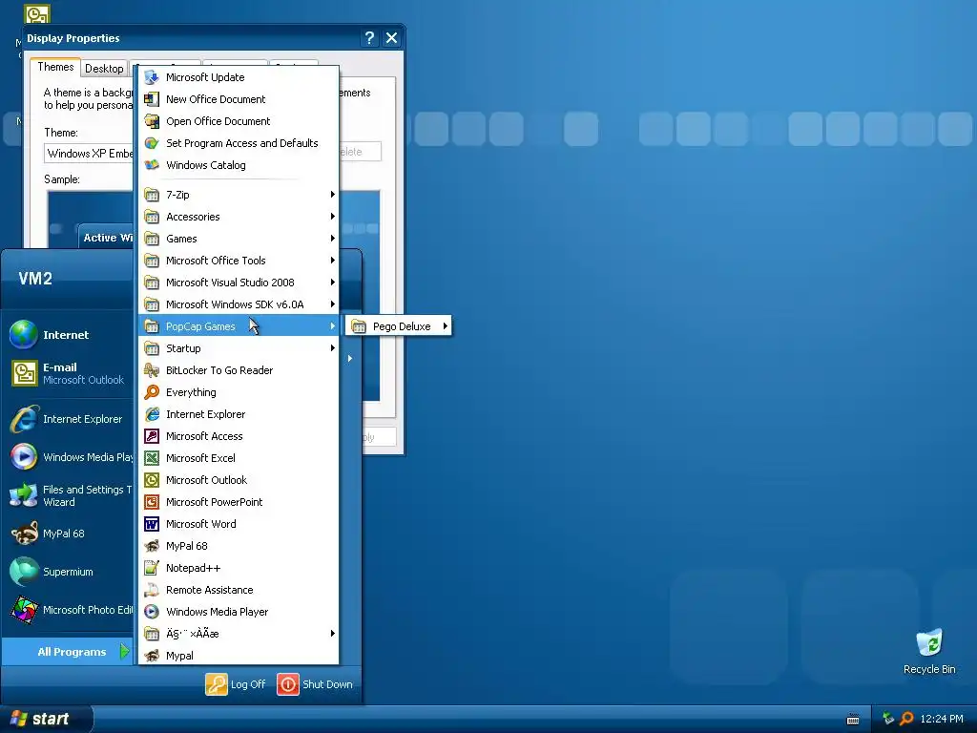Click the New Office Document icon

tap(152, 99)
